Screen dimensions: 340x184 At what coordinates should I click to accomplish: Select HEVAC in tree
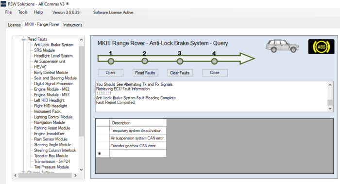40,67
